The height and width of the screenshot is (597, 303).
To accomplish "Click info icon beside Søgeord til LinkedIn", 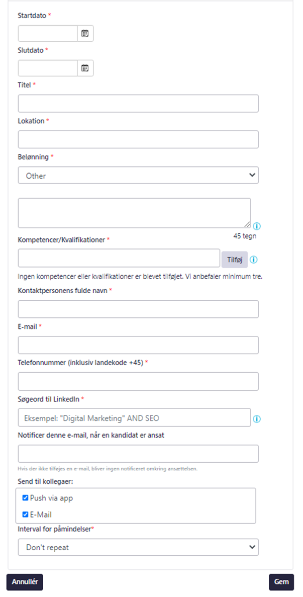I will [x=257, y=418].
